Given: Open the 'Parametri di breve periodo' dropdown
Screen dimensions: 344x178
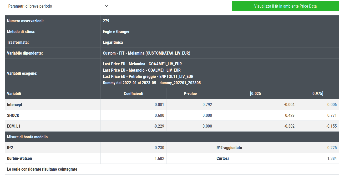Looking at the screenshot, I should coord(58,6).
